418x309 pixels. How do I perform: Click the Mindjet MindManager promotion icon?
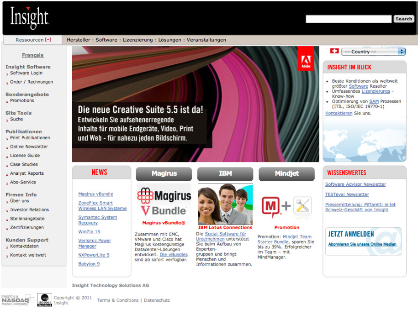(286, 206)
